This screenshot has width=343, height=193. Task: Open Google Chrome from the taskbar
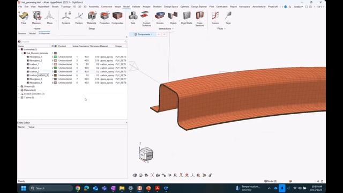78,188
